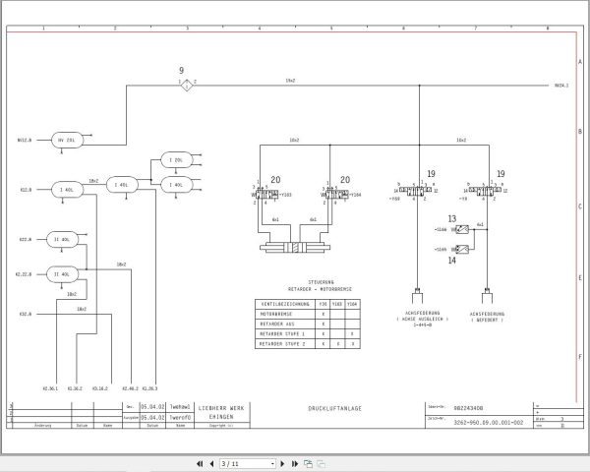The image size is (590, 472).
Task: Click the filter symbol numbered 9
Action: pos(187,86)
